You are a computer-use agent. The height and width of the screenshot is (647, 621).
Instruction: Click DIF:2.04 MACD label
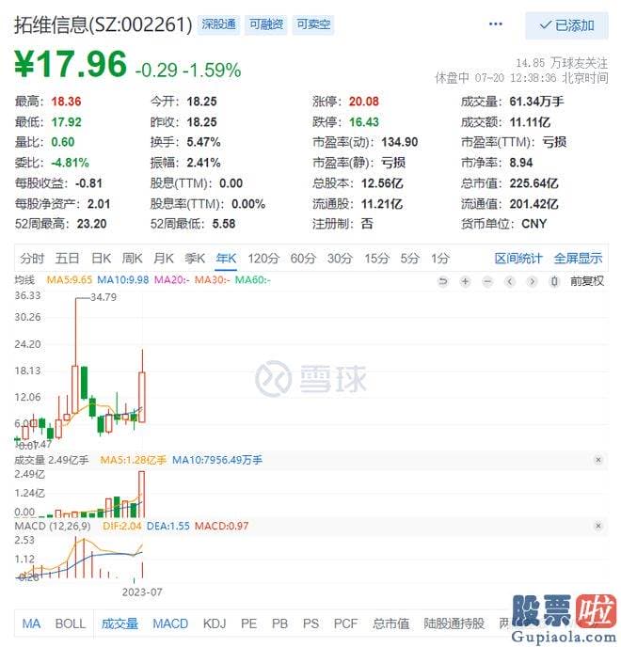pyautogui.click(x=121, y=526)
